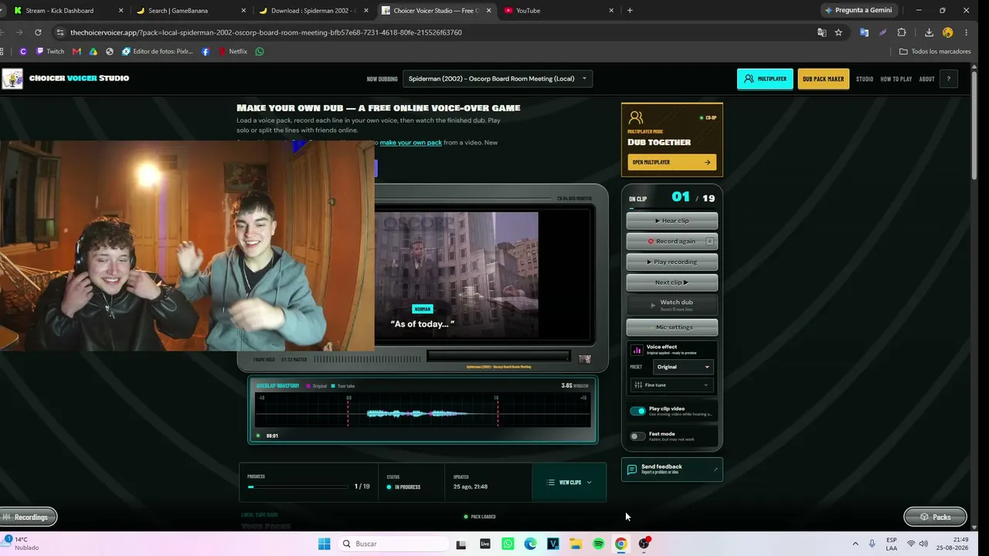Open Chrome downloads icon
This screenshot has width=989, height=556.
coord(930,32)
